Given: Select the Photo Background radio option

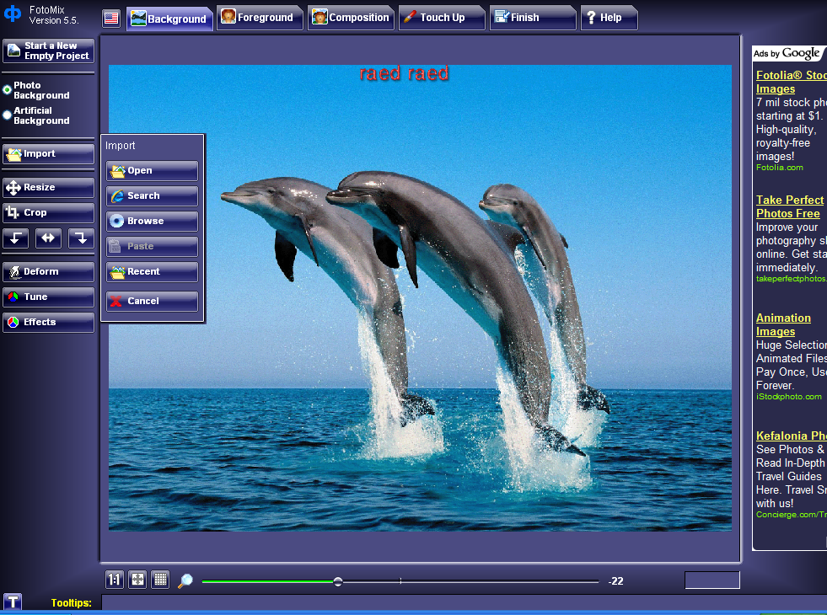Looking at the screenshot, I should (8, 89).
